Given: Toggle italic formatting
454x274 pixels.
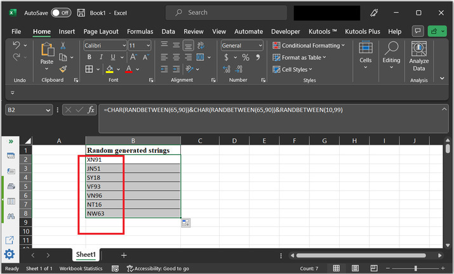Looking at the screenshot, I should click(x=100, y=57).
